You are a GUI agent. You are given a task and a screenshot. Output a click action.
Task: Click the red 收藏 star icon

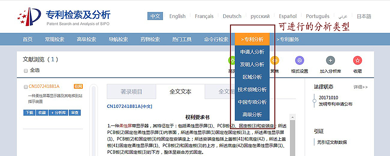pos(357,60)
